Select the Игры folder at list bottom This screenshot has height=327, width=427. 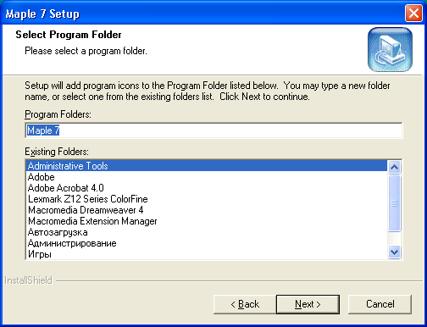click(207, 254)
